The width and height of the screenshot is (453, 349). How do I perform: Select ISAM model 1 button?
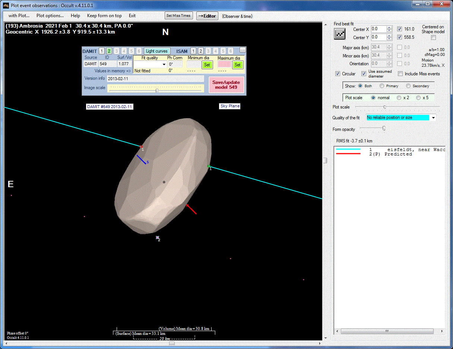pyautogui.click(x=193, y=51)
